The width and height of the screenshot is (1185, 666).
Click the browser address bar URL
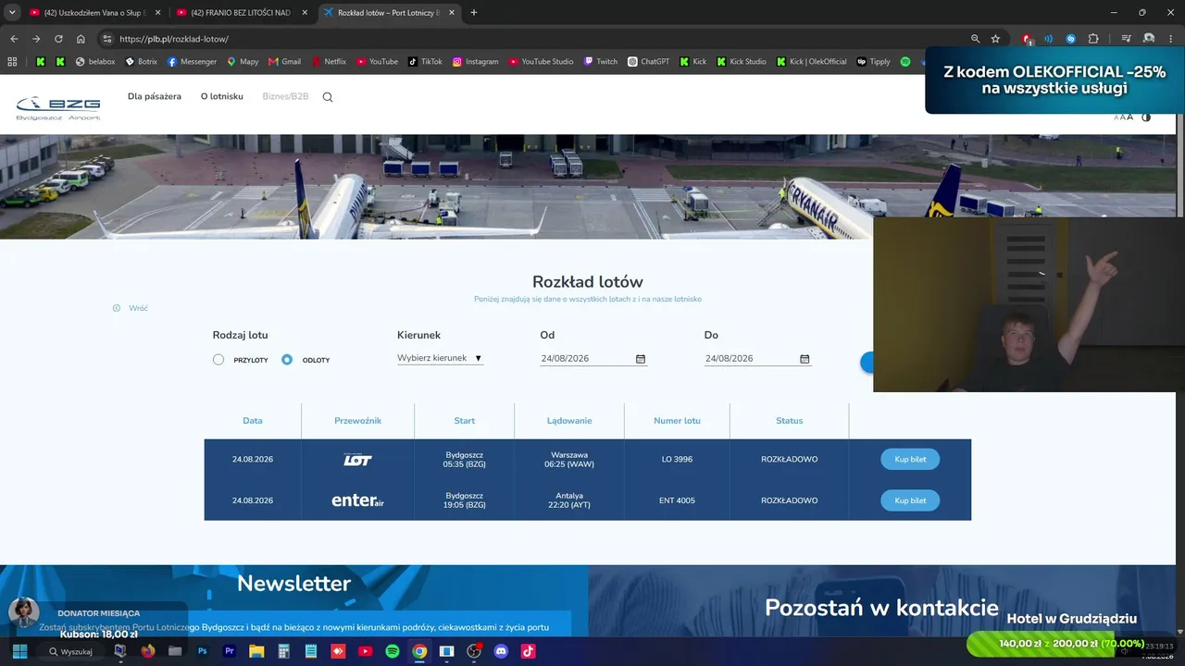point(174,39)
